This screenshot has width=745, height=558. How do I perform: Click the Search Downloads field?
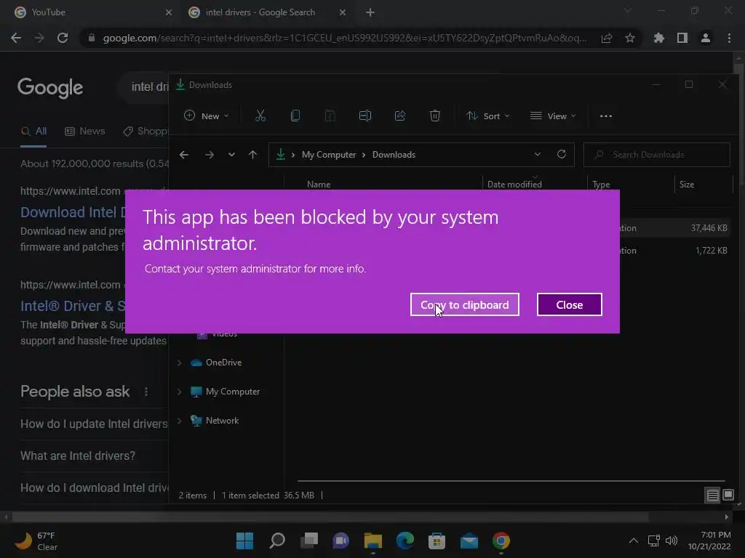pyautogui.click(x=657, y=155)
